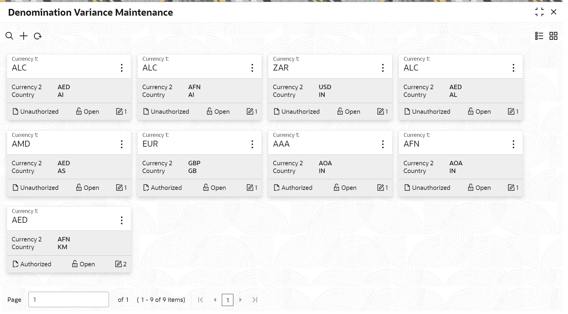Go to the next page
568x314 pixels.
[x=240, y=300]
